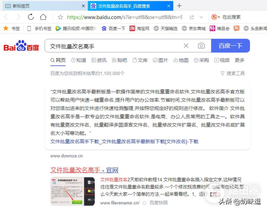Open the Sogou search engine selector
Viewport: 267px width, 211px height.
click(215, 17)
